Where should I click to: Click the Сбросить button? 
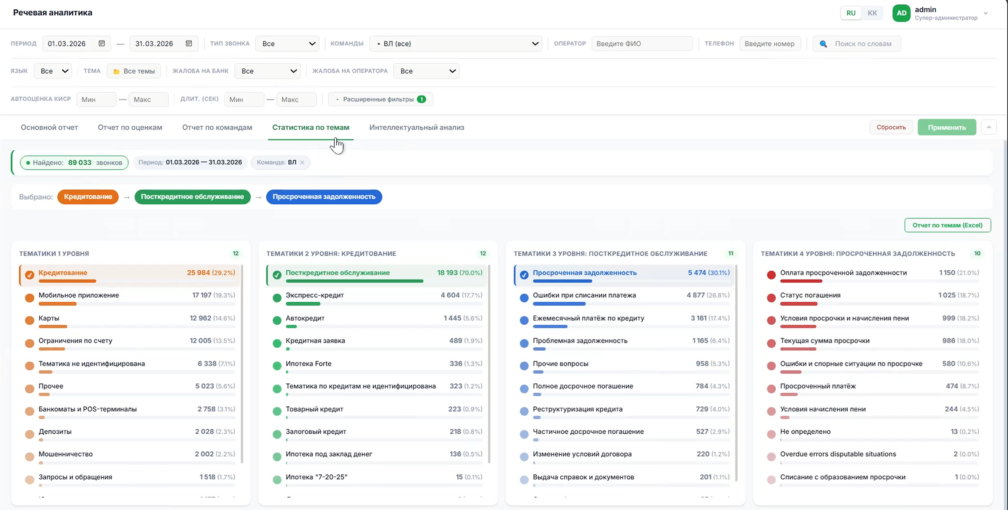point(891,127)
